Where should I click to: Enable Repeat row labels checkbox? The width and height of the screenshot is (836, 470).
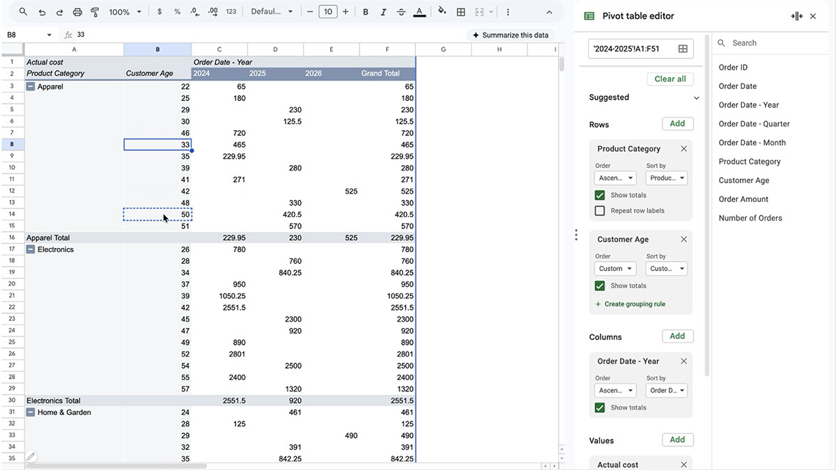point(600,210)
